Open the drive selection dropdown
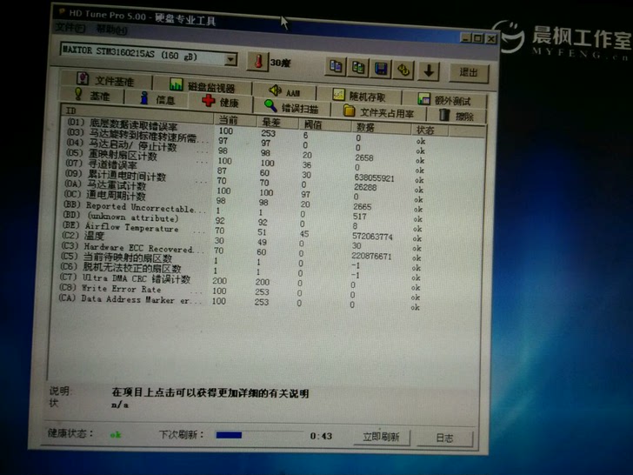This screenshot has width=633, height=475. 230,60
